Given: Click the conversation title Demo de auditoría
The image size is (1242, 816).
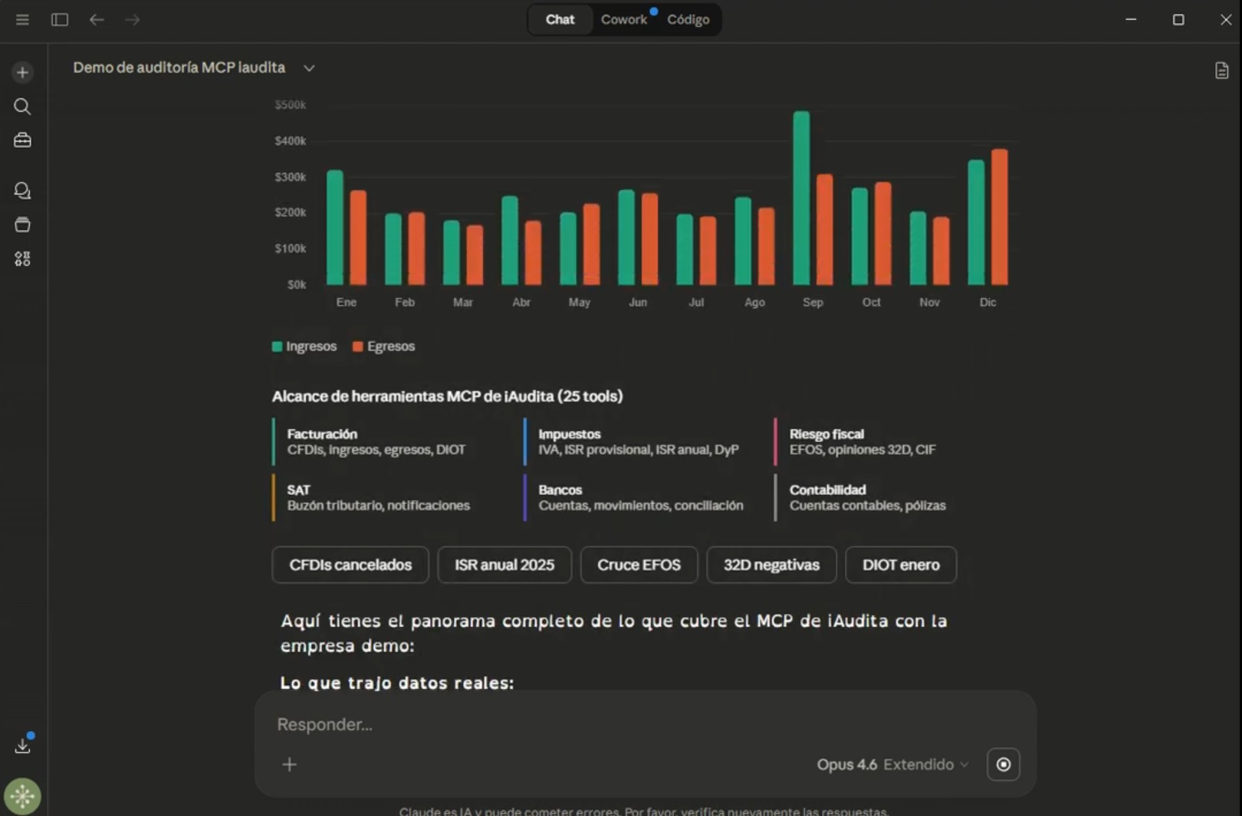Looking at the screenshot, I should (x=179, y=68).
